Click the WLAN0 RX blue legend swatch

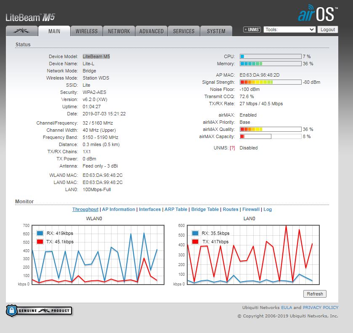click(x=40, y=233)
